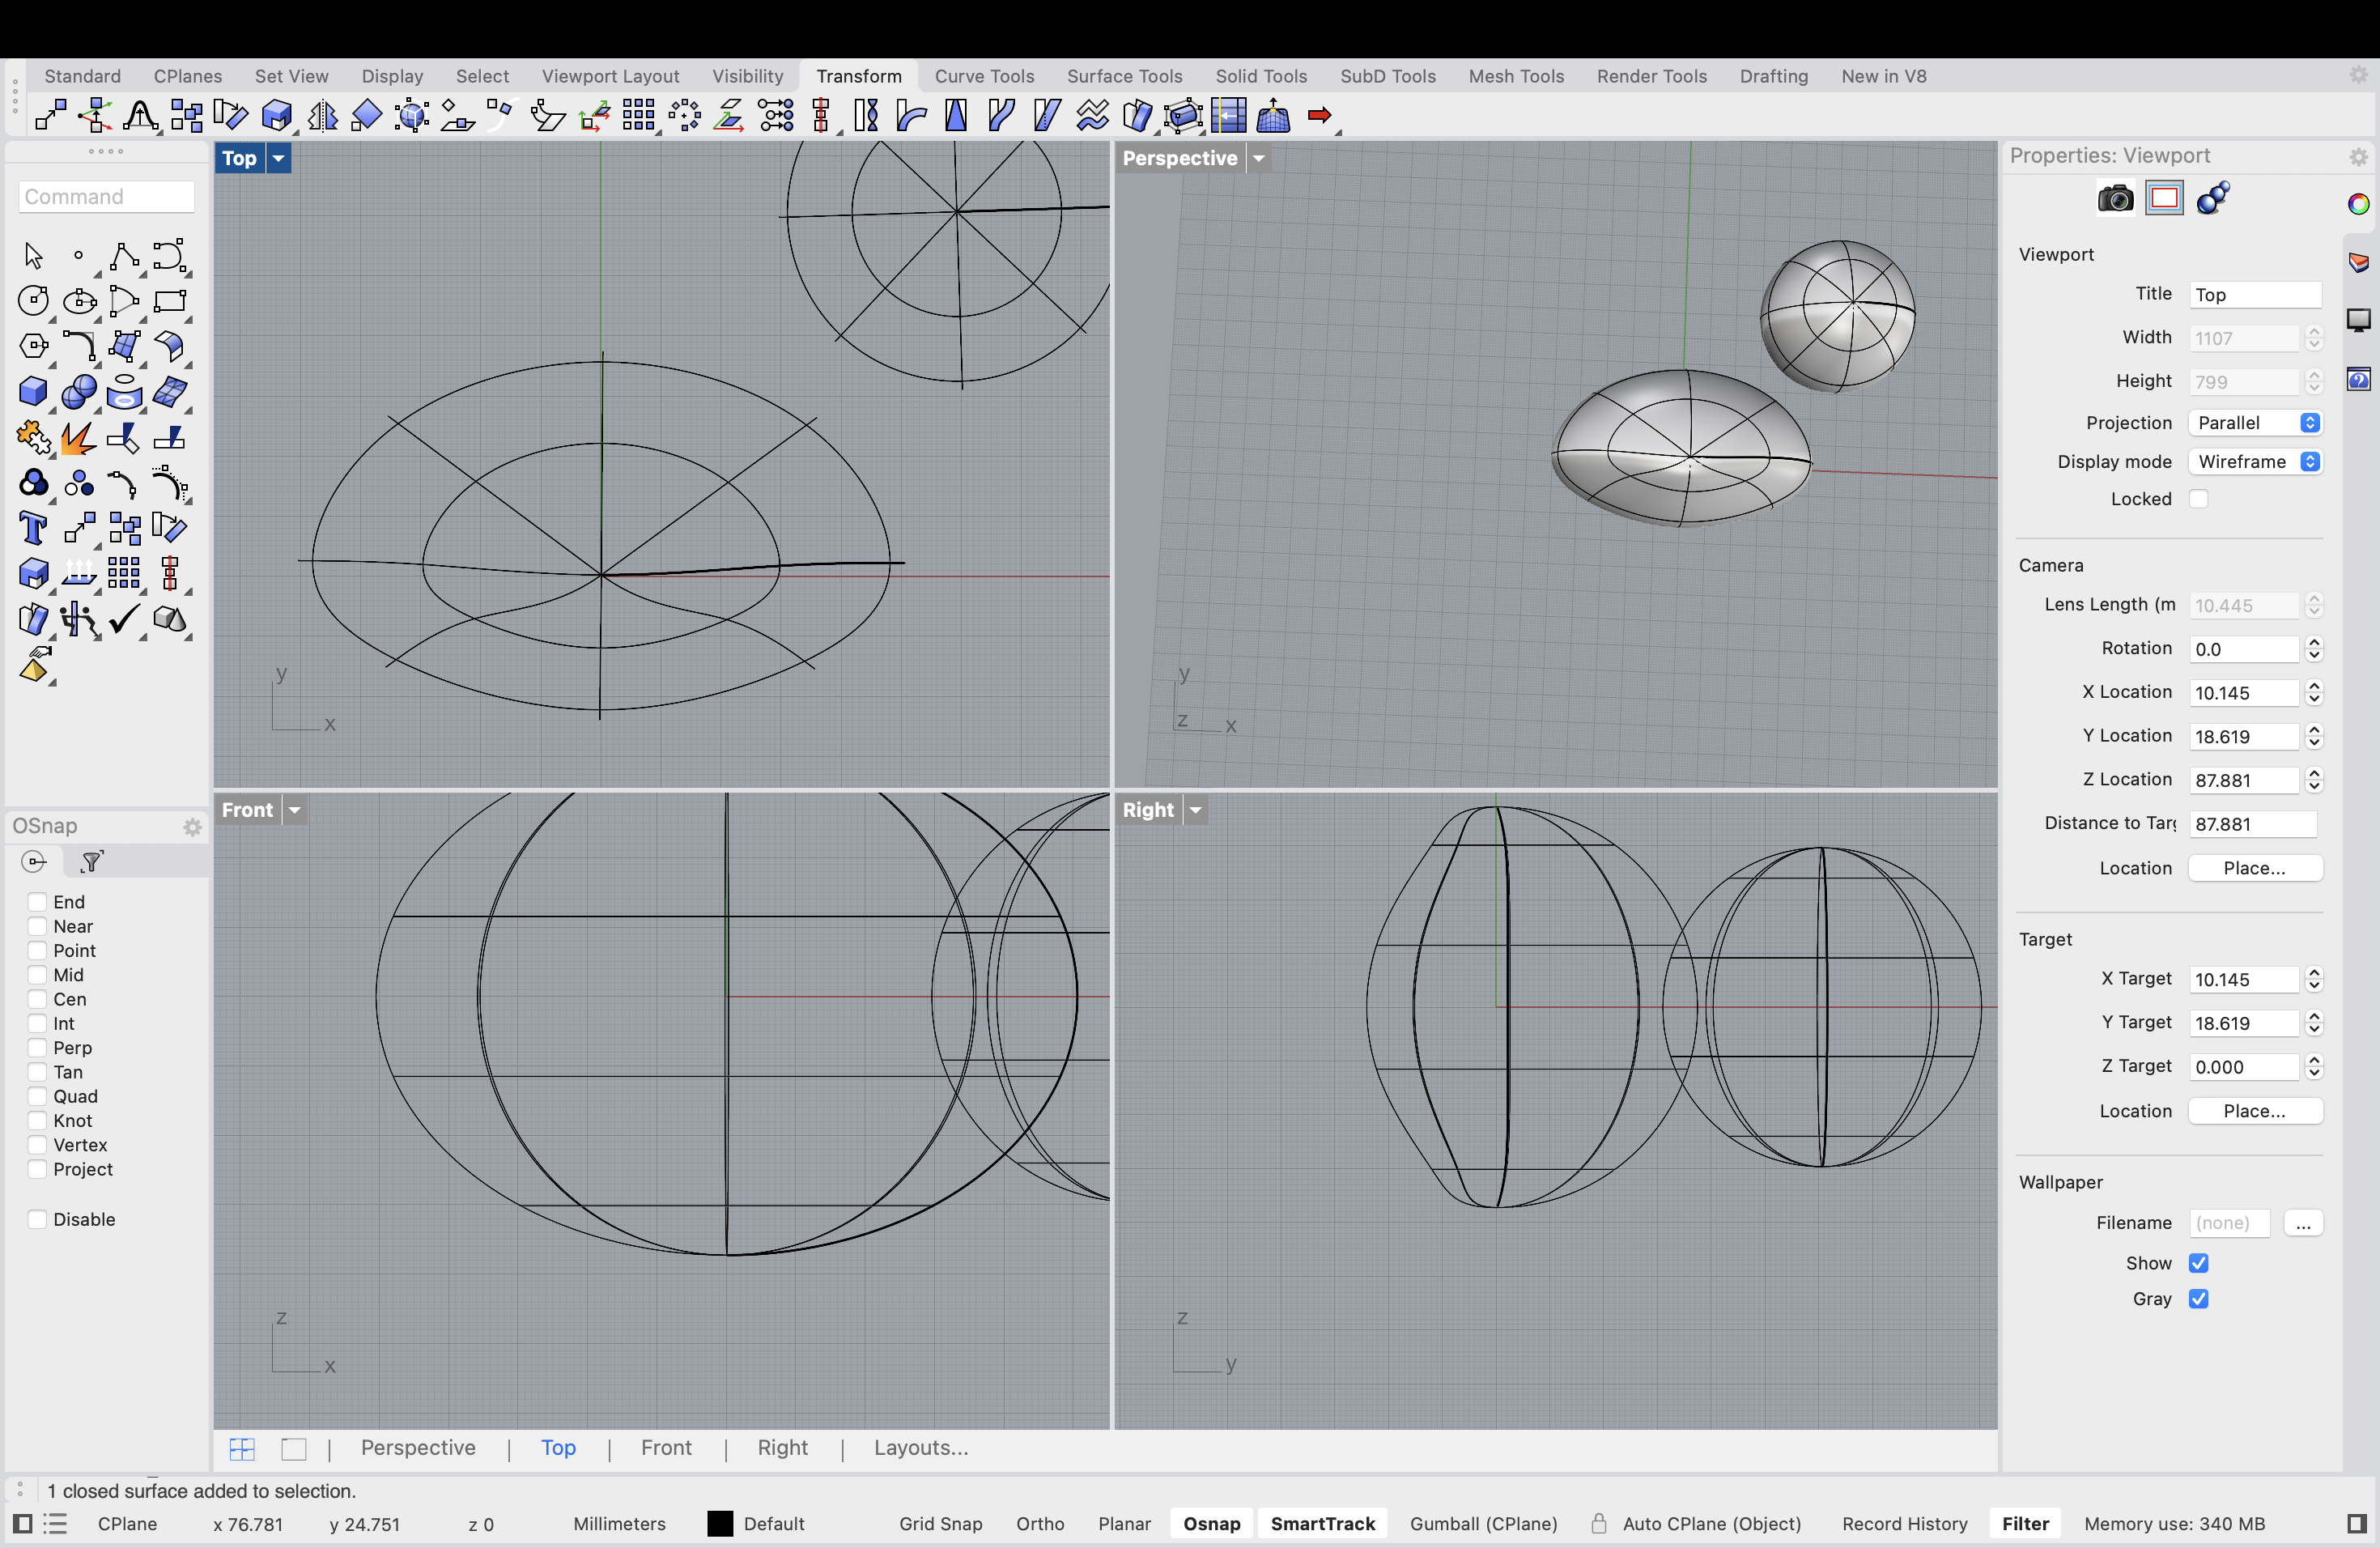Click the target Location Place button
This screenshot has width=2380, height=1548.
tap(2255, 1111)
